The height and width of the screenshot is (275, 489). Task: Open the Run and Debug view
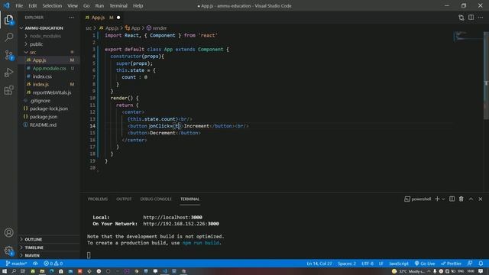8,73
